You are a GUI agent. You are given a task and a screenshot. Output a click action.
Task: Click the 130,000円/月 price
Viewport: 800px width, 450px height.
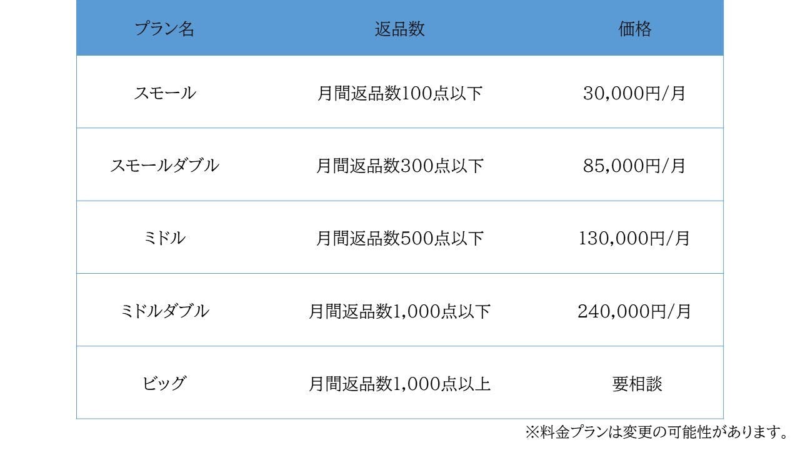coord(635,238)
